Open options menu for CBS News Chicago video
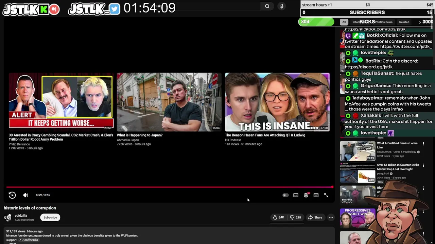Viewport: 435px width, 244px height. pyautogui.click(x=423, y=188)
